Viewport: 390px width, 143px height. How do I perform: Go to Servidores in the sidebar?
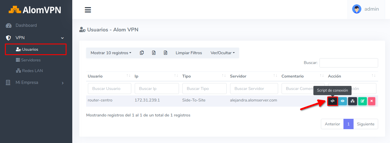coord(31,60)
